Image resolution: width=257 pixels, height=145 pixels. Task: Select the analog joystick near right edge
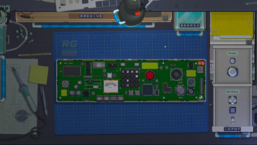pos(191,91)
